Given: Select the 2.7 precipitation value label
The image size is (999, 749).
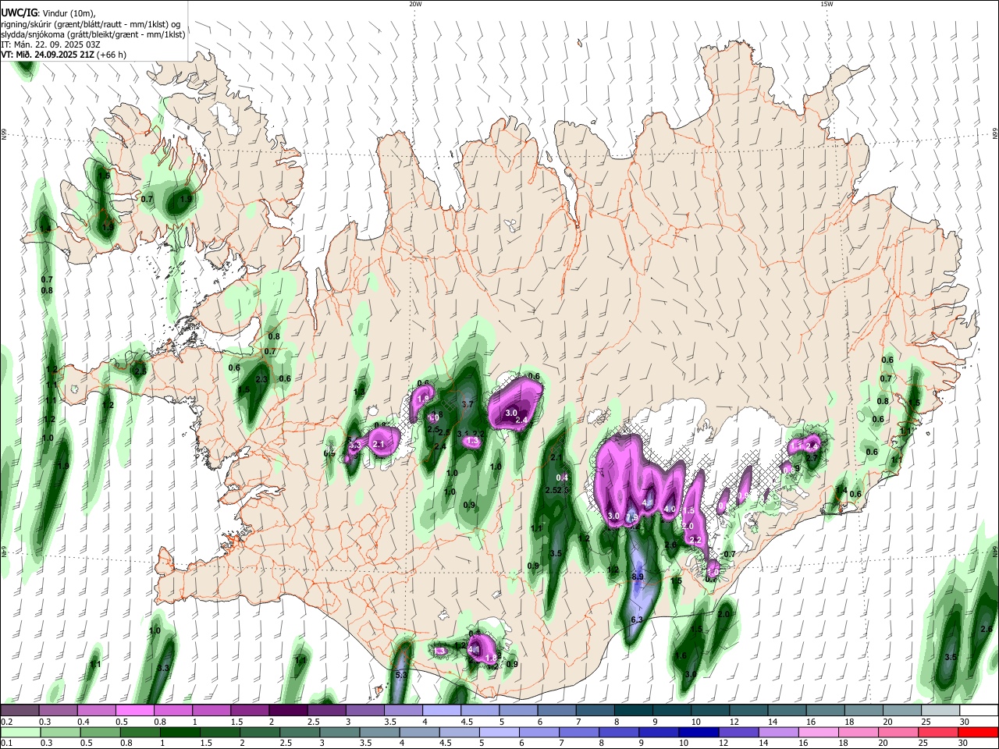Looking at the screenshot, I should tap(811, 459).
